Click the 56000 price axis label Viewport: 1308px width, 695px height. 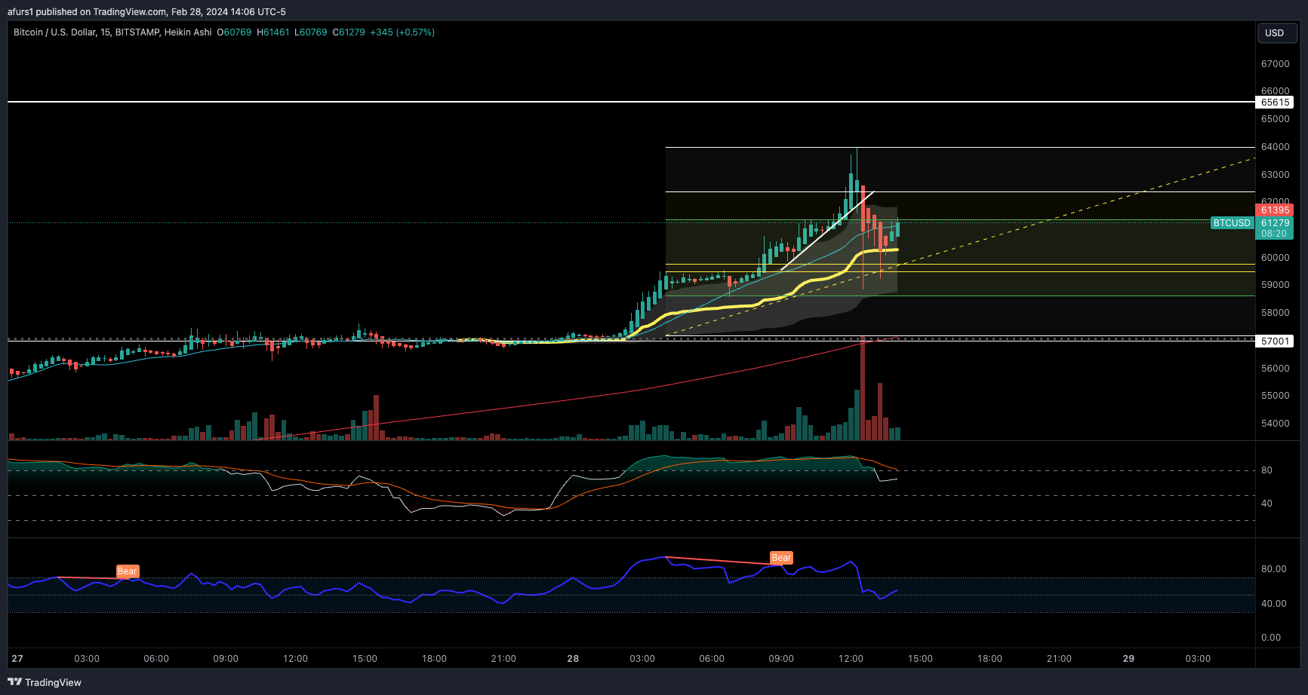(x=1276, y=369)
